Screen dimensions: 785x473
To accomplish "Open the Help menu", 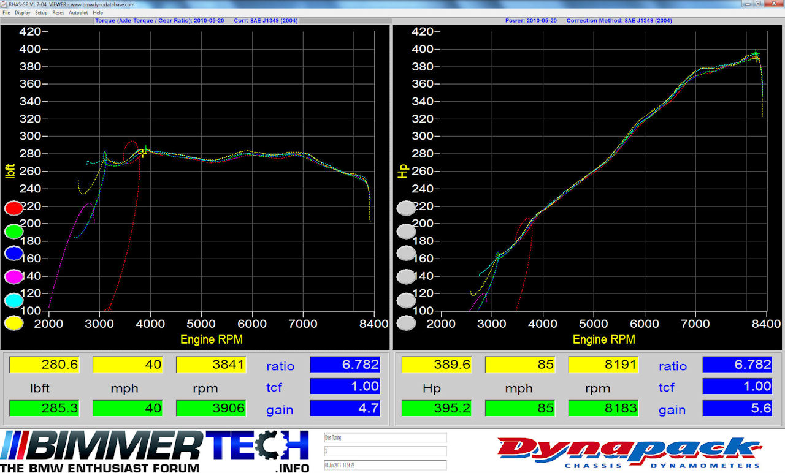I will click(98, 12).
